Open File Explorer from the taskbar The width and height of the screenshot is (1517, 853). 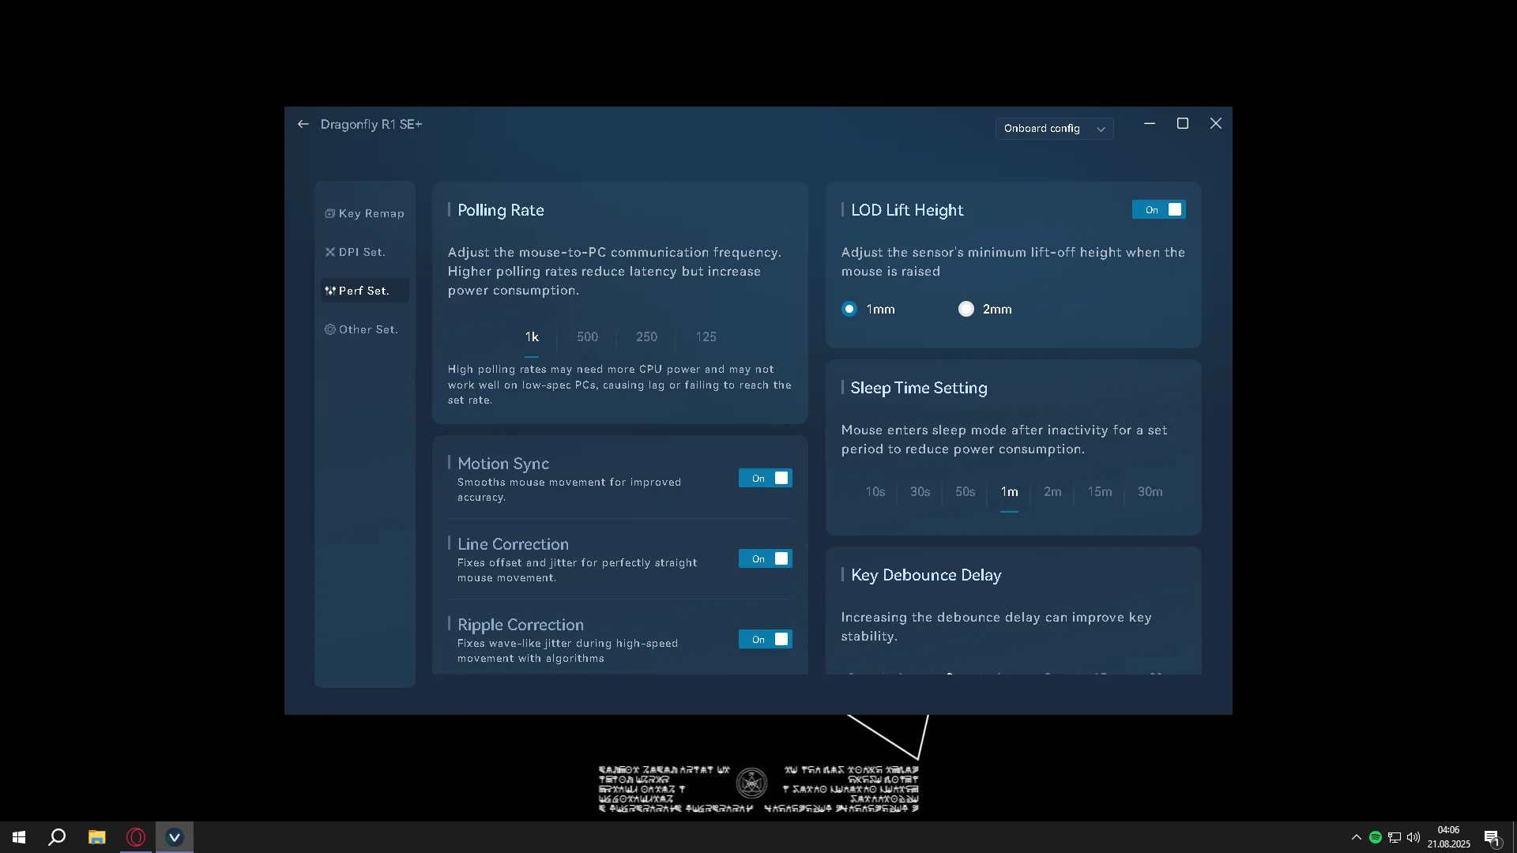[96, 837]
